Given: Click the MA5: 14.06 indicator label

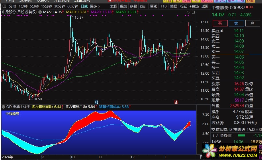Looking at the screenshot, I should pyautogui.click(x=52, y=12).
